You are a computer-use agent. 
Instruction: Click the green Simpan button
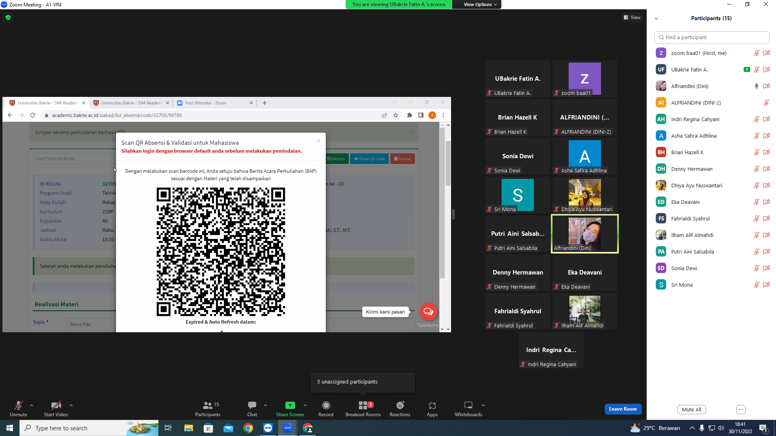point(336,159)
